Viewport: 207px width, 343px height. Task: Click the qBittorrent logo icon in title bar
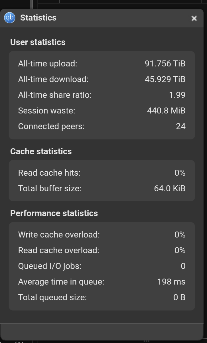[9, 18]
